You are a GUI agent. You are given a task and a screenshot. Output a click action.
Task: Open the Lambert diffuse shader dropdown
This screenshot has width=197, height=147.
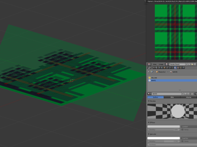(x=189, y=127)
